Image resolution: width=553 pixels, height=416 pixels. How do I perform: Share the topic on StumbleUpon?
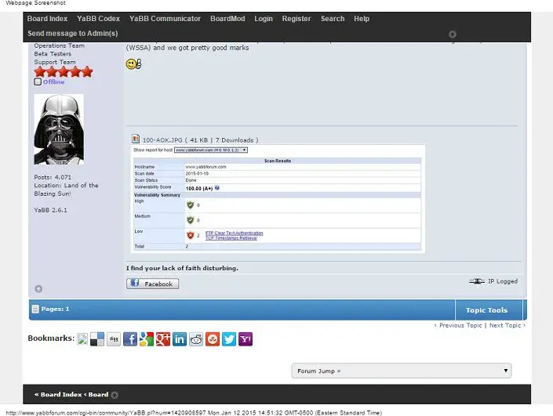213,339
